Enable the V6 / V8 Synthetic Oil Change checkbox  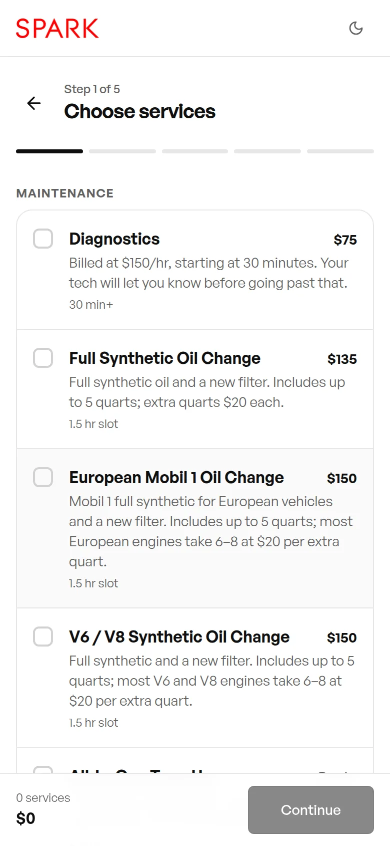tap(43, 637)
